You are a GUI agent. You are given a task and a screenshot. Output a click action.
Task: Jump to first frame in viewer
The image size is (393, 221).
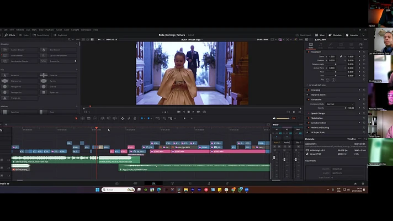(178, 112)
